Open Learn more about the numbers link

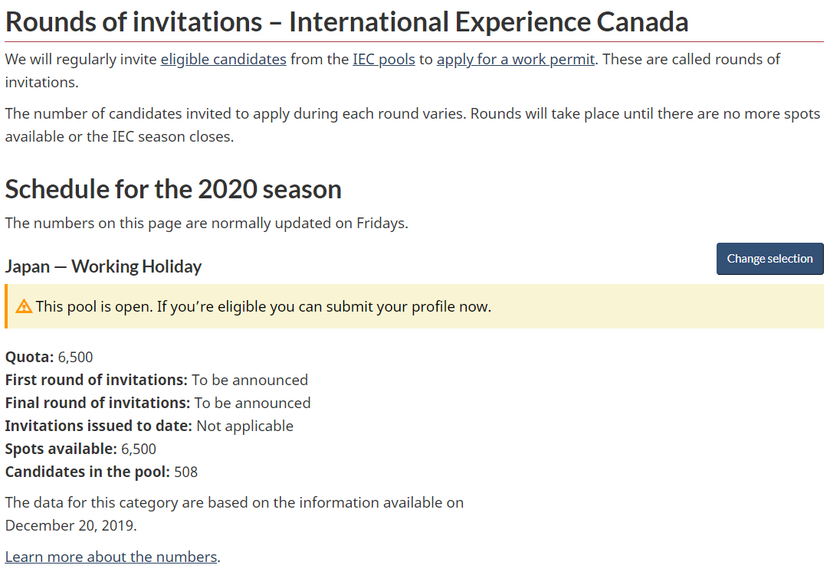(x=111, y=557)
